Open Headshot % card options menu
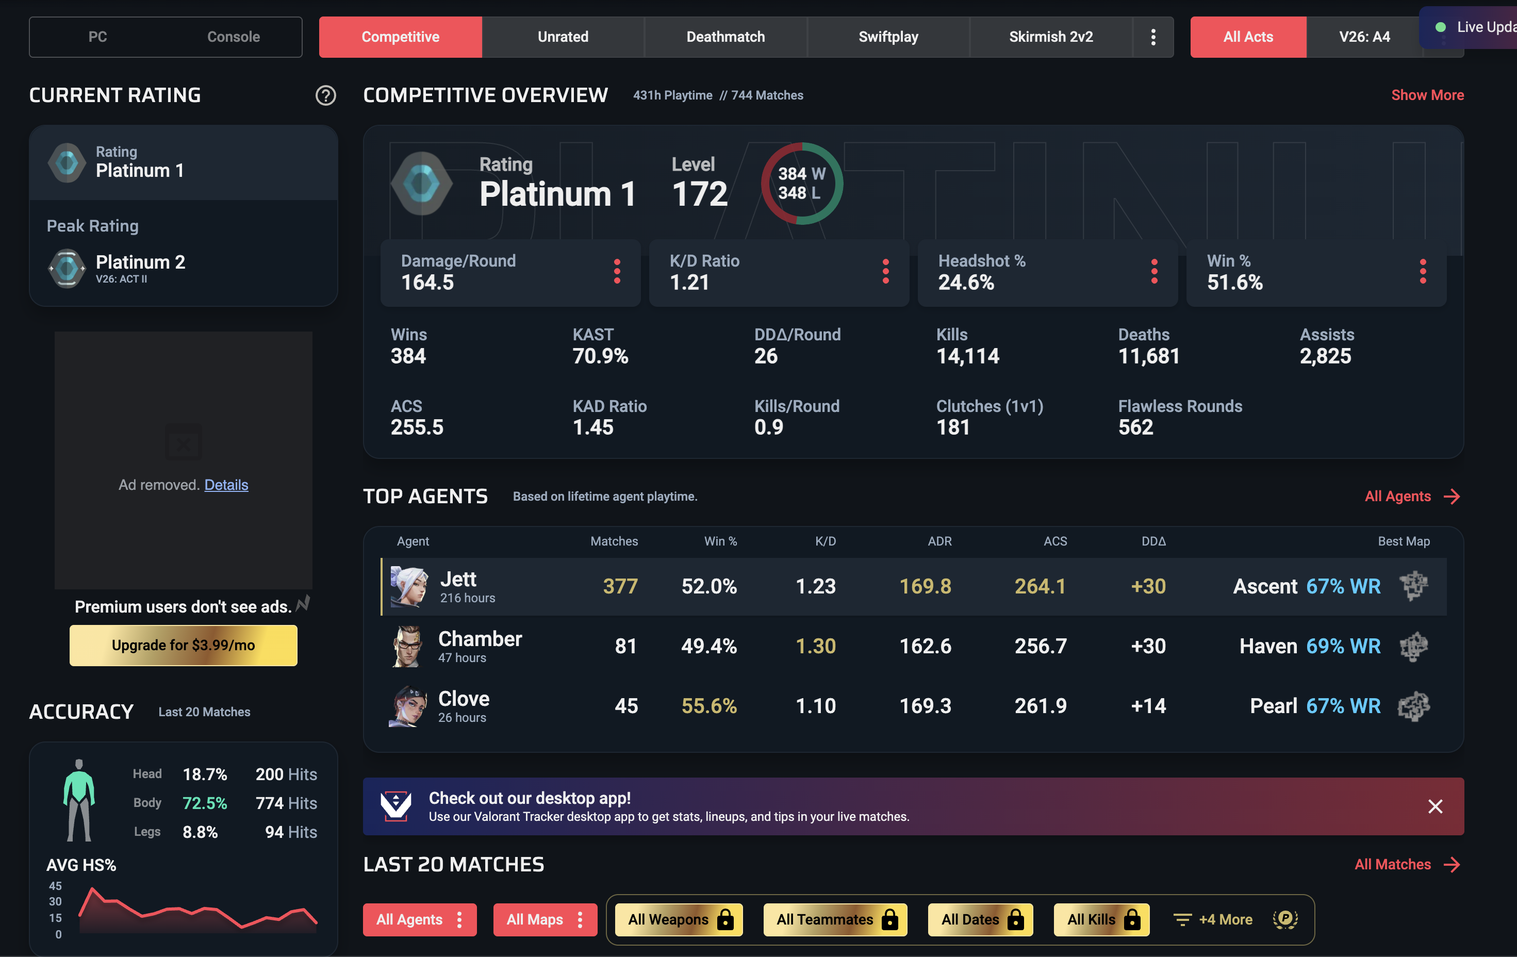 point(1154,272)
